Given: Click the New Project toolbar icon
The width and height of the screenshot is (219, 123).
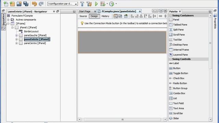Looking at the screenshot, I should [12, 4].
